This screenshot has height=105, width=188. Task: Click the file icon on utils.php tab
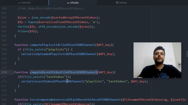click(68, 3)
